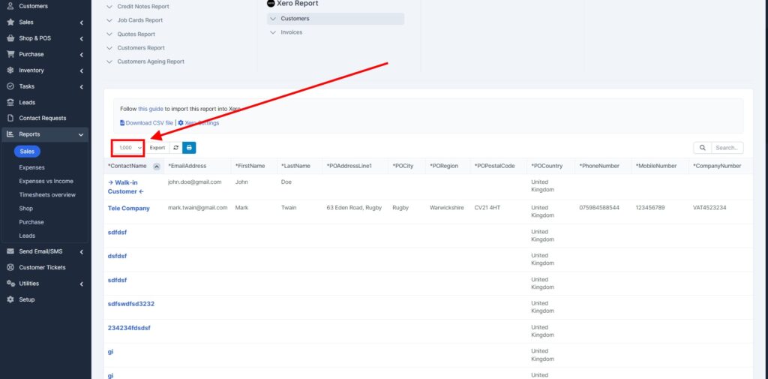Expand the Job Cards Report chevron
768x379 pixels.
click(x=109, y=20)
